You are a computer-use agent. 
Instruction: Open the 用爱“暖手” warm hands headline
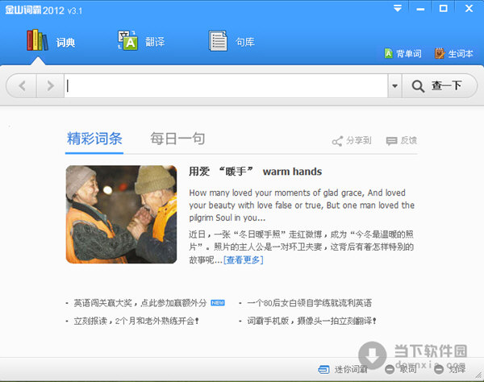pos(255,172)
